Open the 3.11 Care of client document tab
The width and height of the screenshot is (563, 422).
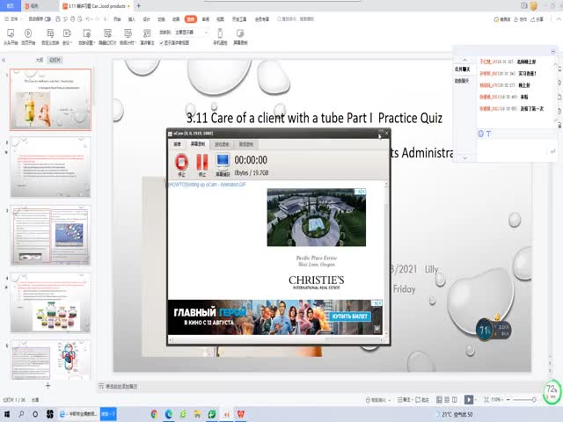point(99,5)
